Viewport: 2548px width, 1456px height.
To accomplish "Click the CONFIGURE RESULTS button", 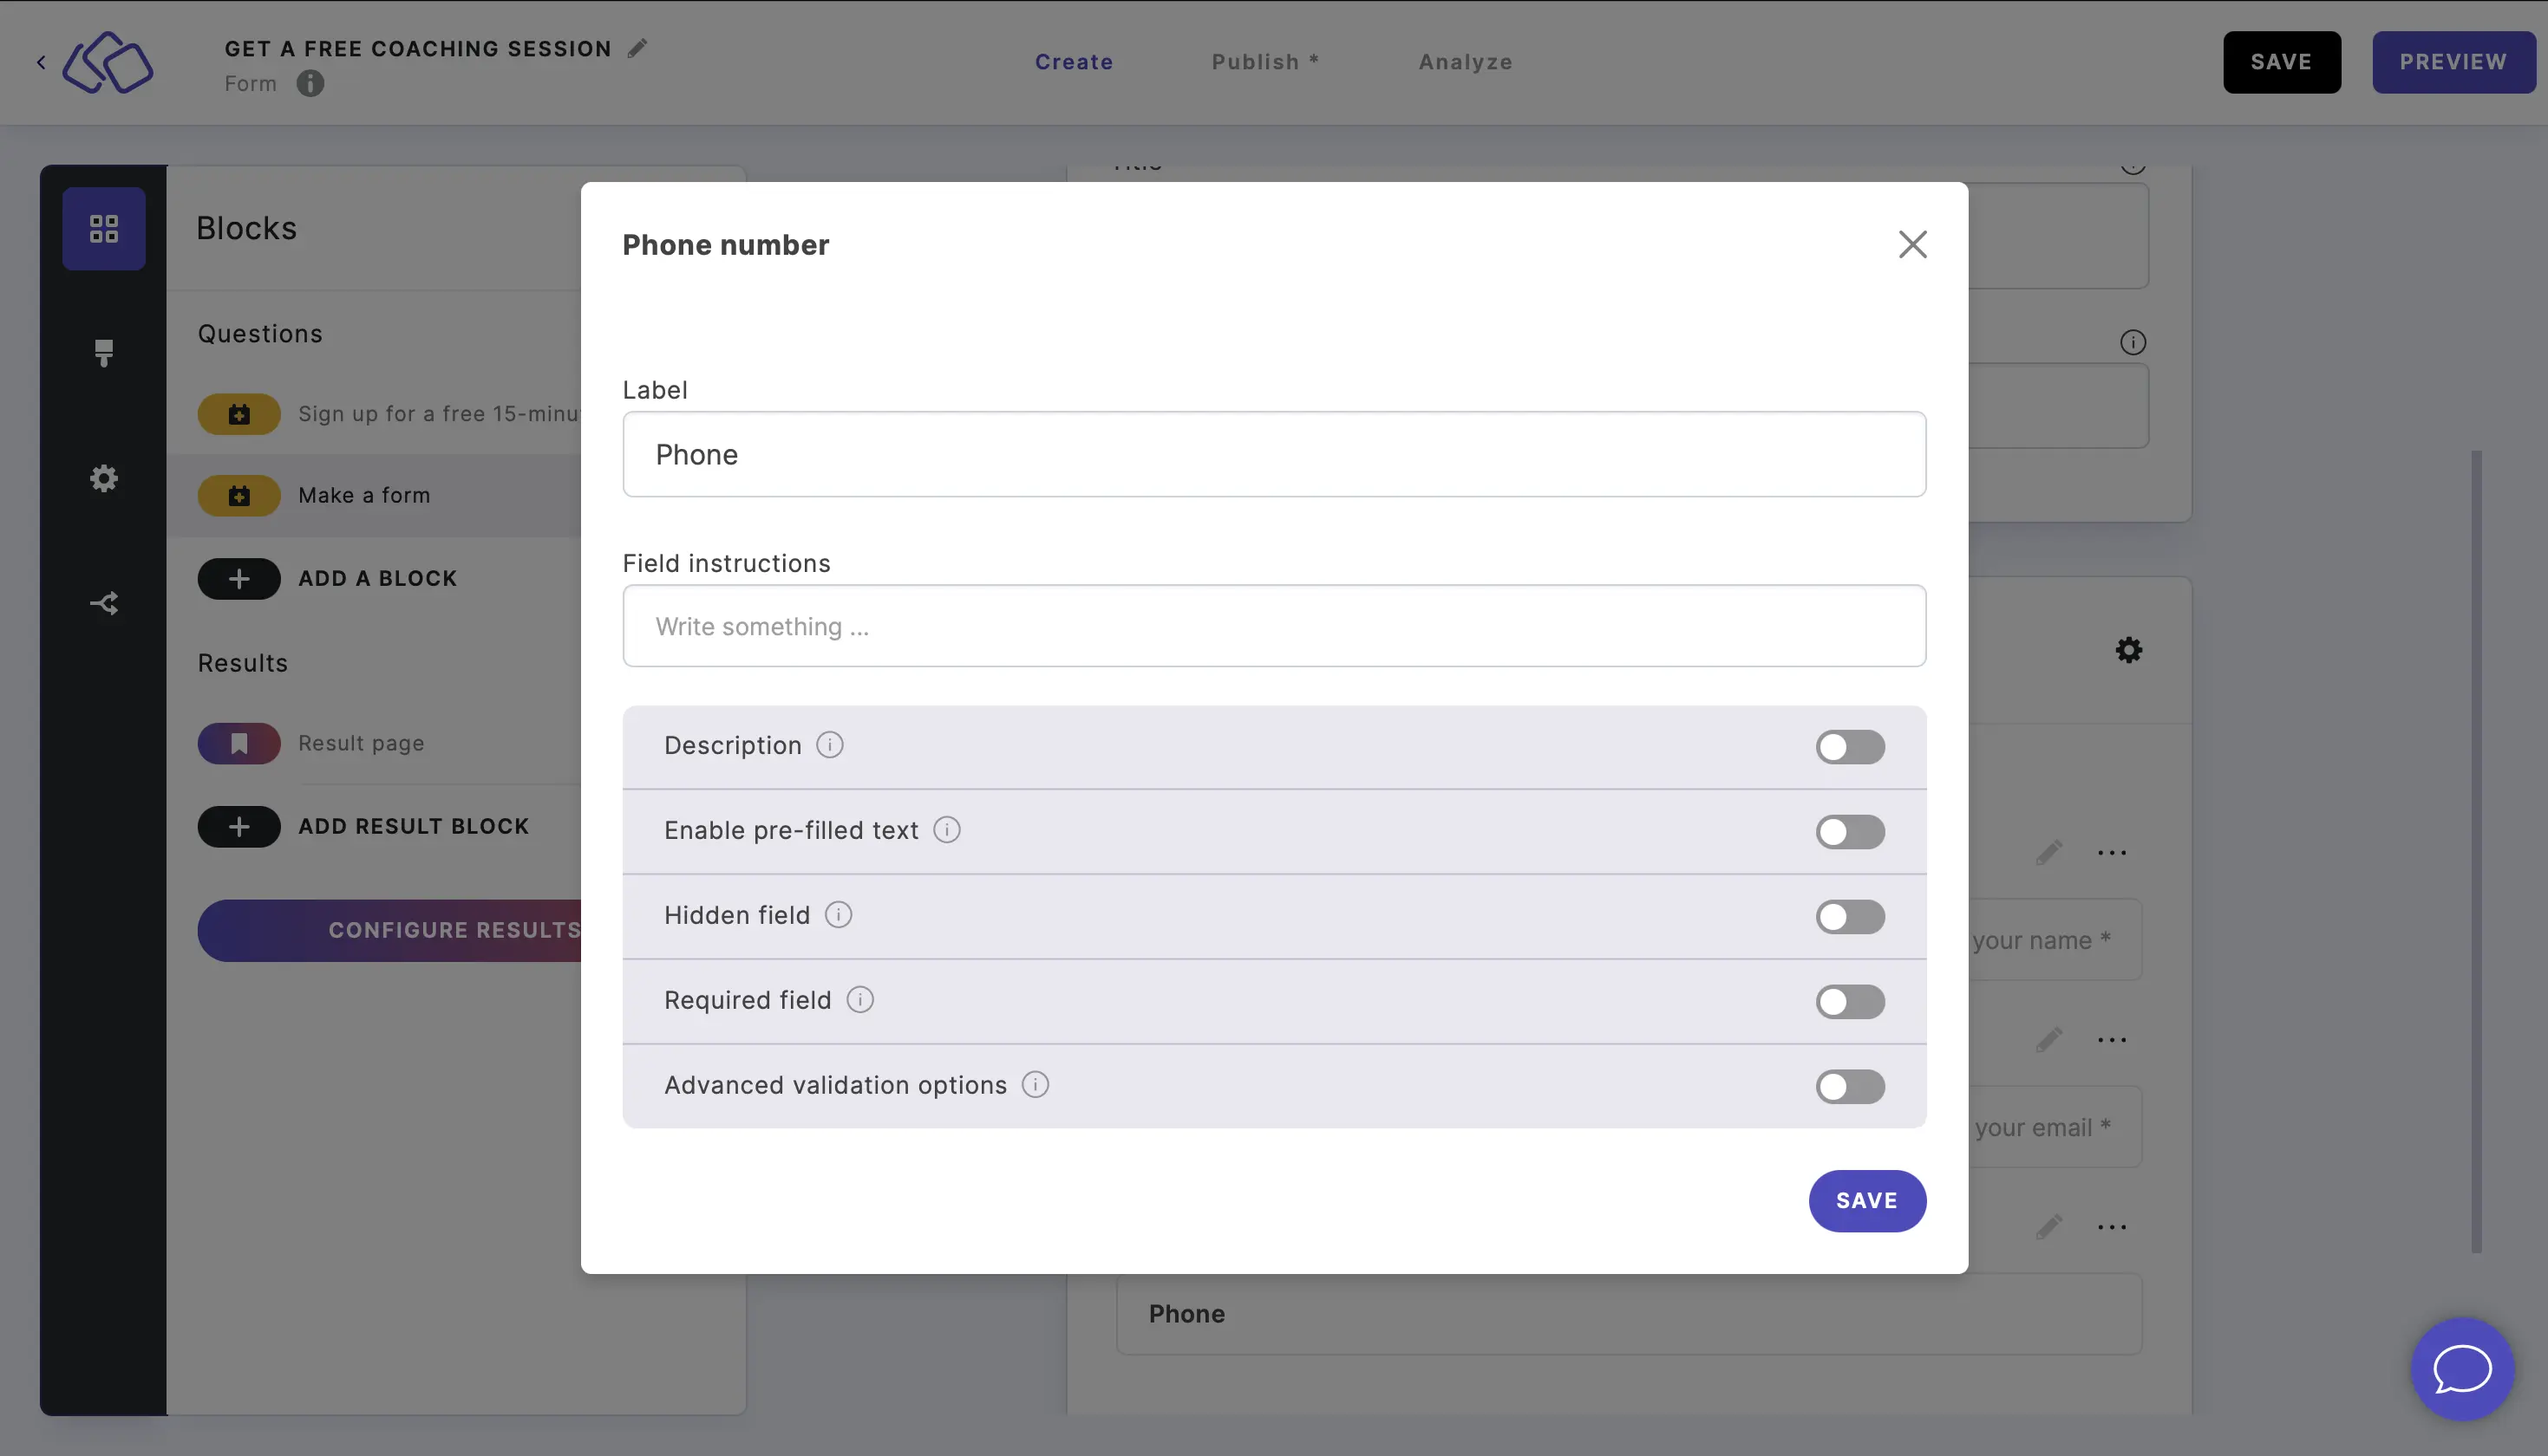I will [x=390, y=931].
